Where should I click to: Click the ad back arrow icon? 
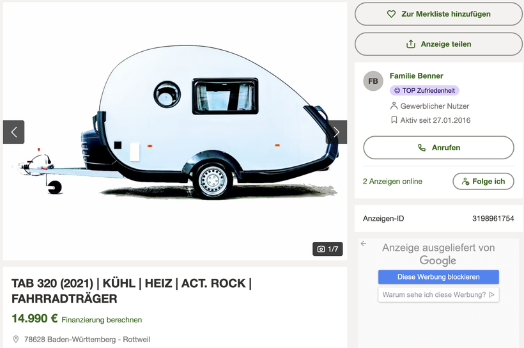point(364,244)
